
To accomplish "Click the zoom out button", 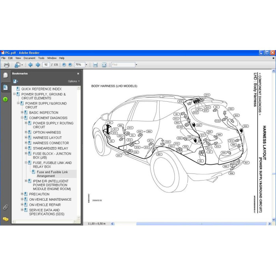I will [x=64, y=65].
